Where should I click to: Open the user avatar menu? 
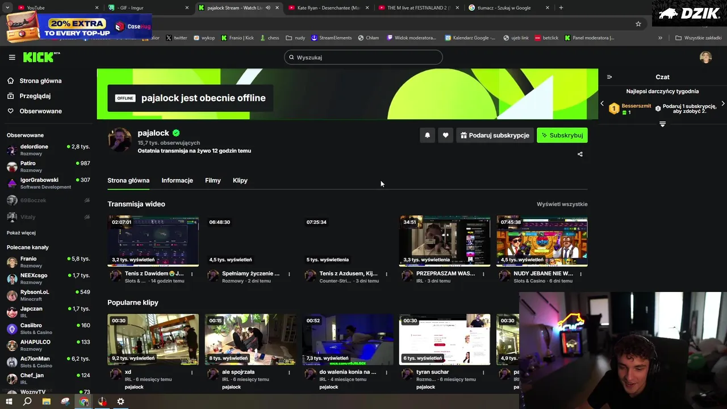click(705, 57)
